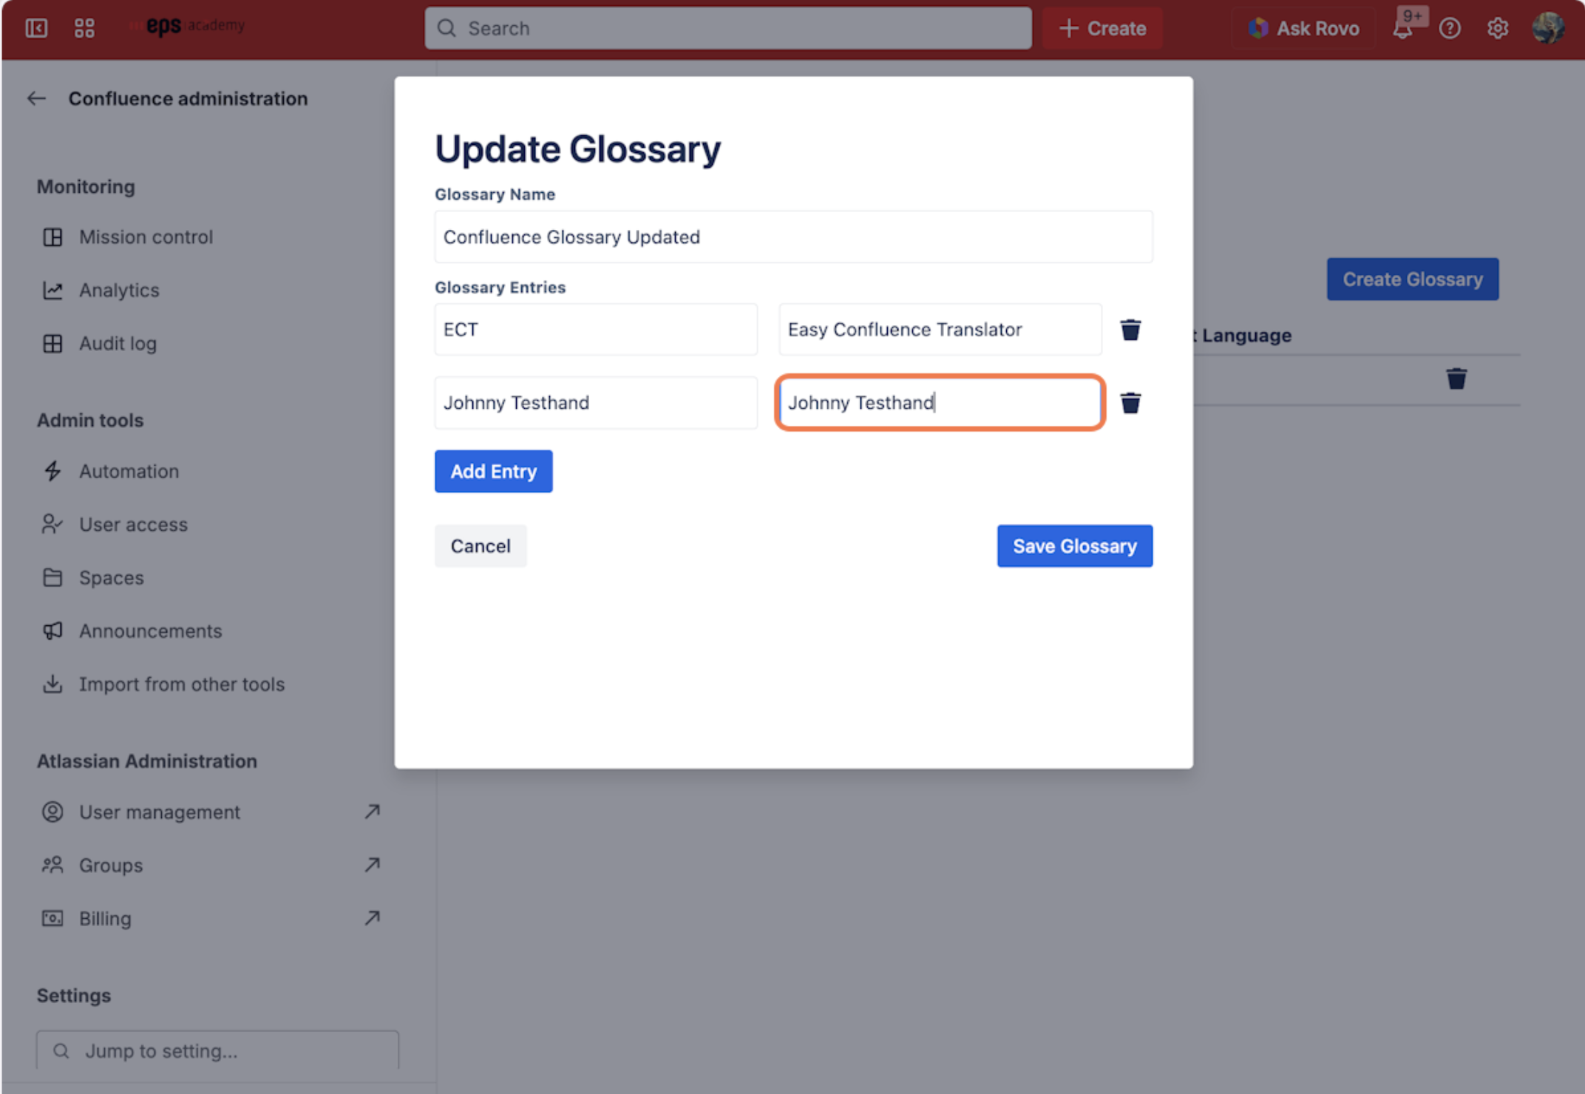
Task: Go back using arrow beside Confluence administration
Action: pos(36,98)
